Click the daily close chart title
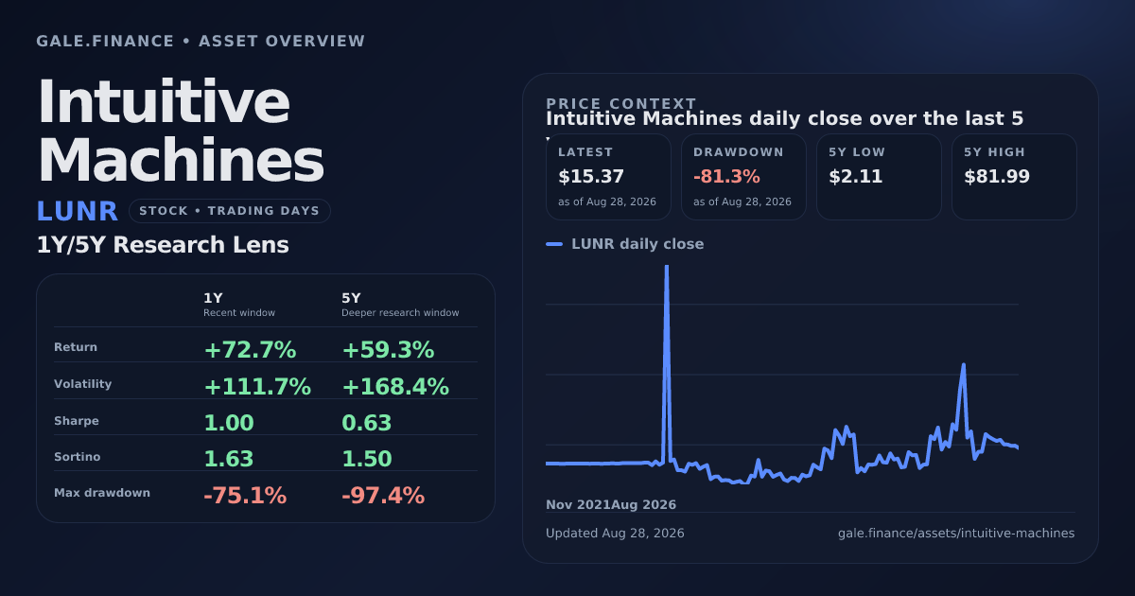 point(785,119)
